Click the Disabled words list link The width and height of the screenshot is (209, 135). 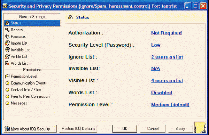[x=162, y=93]
